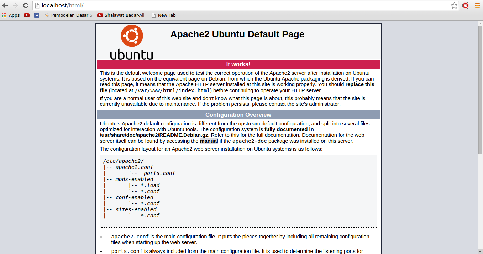
Task: Open the red ad-blocker extension icon
Action: [466, 5]
